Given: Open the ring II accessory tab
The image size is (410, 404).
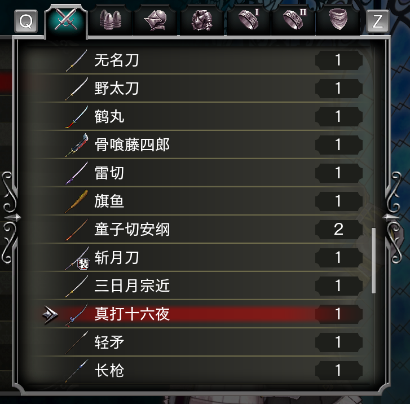Looking at the screenshot, I should tap(294, 20).
